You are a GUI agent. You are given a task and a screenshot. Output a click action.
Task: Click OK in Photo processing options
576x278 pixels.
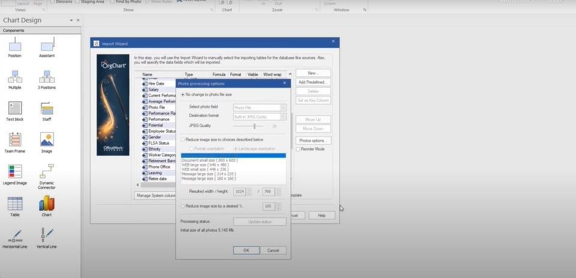click(246, 250)
